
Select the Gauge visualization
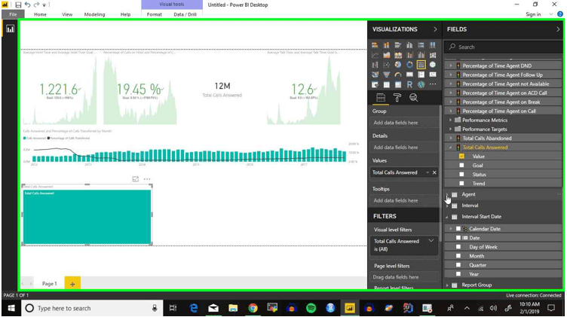pyautogui.click(x=398, y=75)
